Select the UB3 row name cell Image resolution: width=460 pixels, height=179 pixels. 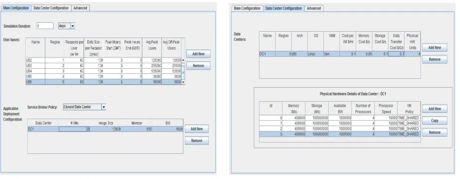35,66
